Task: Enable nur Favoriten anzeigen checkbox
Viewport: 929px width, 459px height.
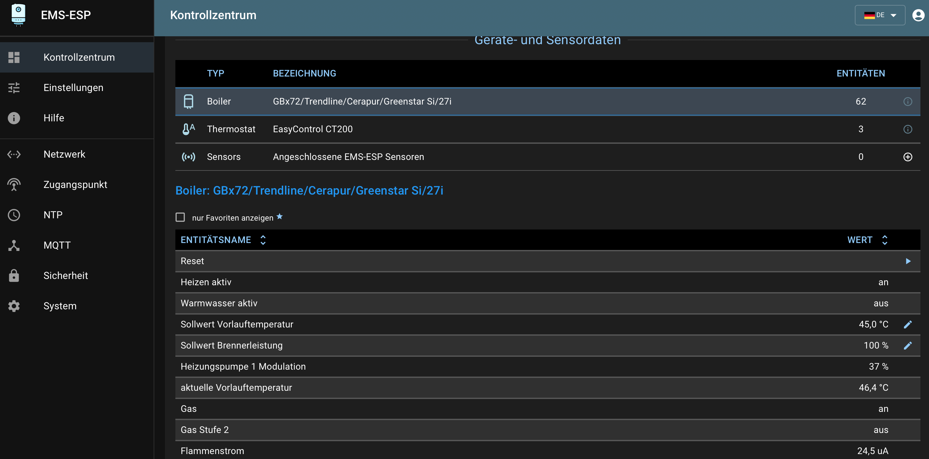Action: tap(180, 217)
